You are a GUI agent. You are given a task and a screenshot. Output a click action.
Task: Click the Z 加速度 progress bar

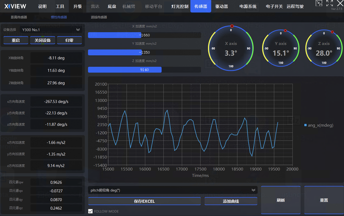click(x=144, y=70)
